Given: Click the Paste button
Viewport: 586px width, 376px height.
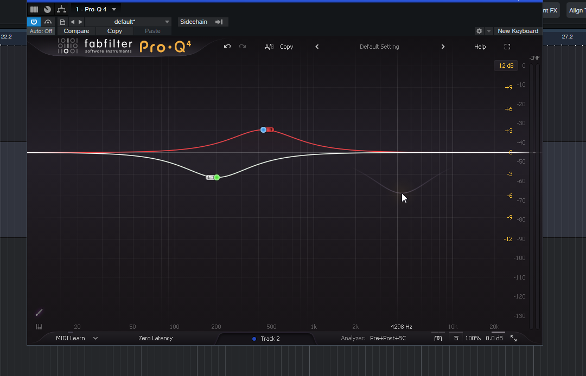Looking at the screenshot, I should point(152,31).
